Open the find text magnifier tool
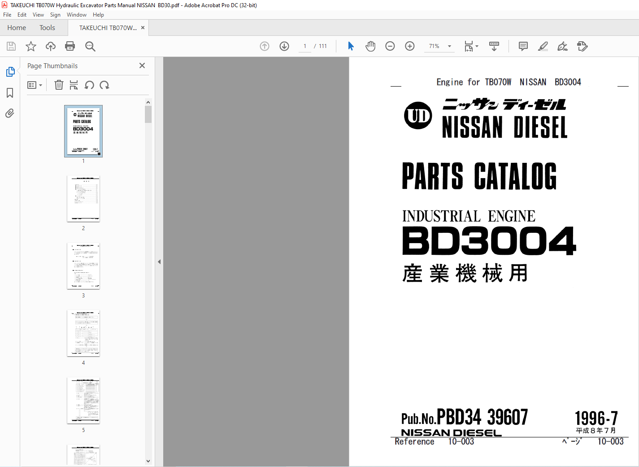The width and height of the screenshot is (639, 467). click(x=90, y=46)
